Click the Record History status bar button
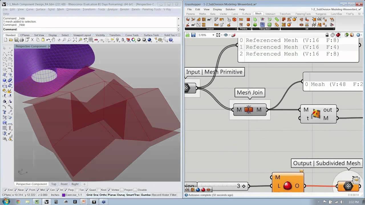 [160, 195]
